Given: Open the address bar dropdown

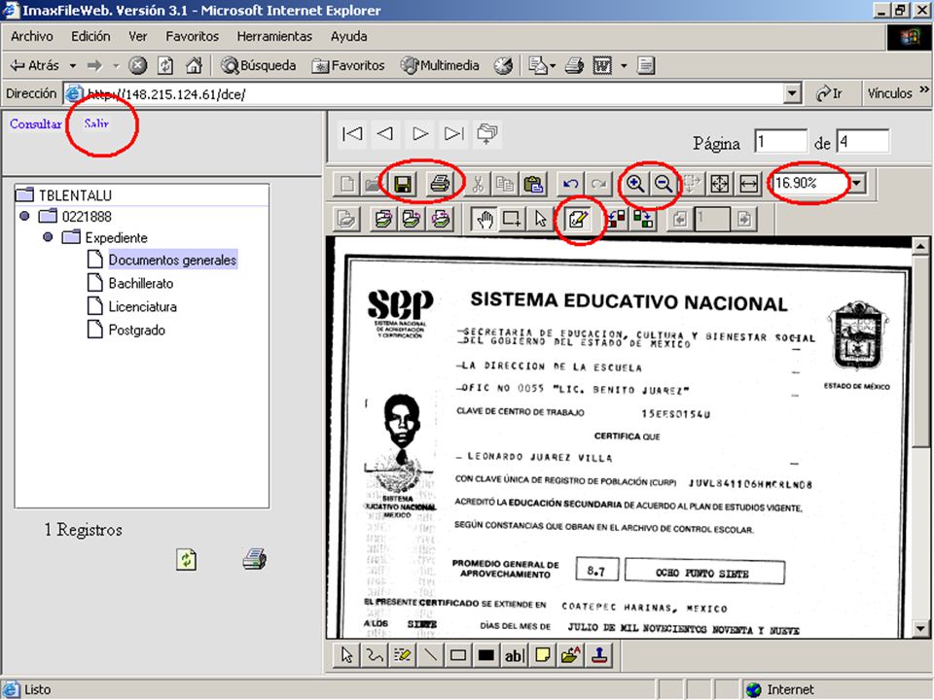Looking at the screenshot, I should 792,93.
